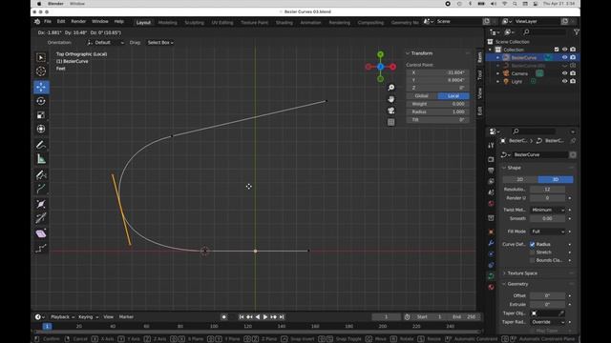Jump to the timeline end frame
This screenshot has width=611, height=343.
[282, 317]
